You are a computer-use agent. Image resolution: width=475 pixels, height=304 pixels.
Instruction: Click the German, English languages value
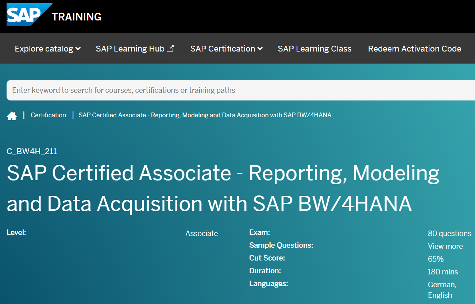[x=442, y=290]
